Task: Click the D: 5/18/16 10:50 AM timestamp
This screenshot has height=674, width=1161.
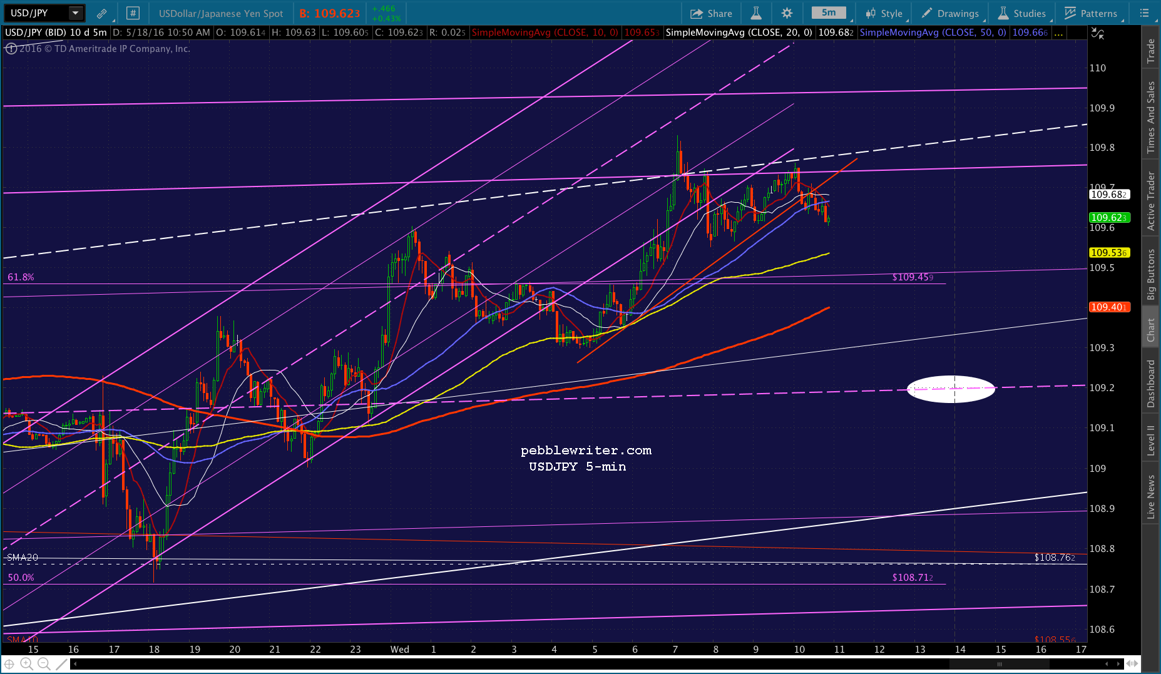Action: [161, 33]
